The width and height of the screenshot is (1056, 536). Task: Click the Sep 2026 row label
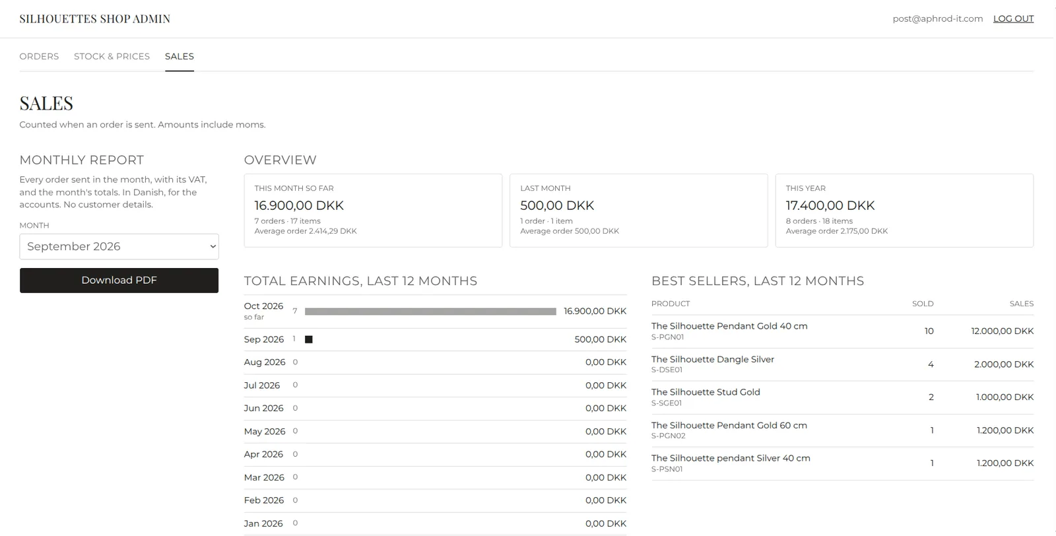[x=263, y=339]
